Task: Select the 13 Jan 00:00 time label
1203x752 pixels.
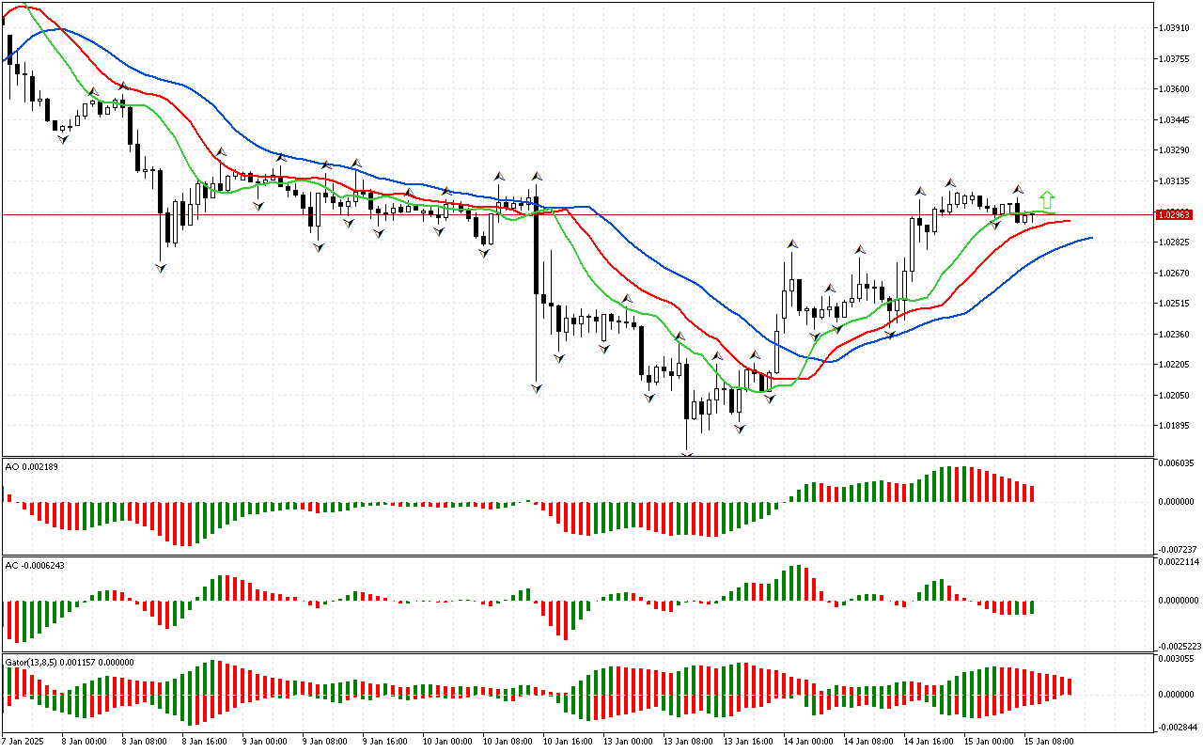Action: [628, 741]
